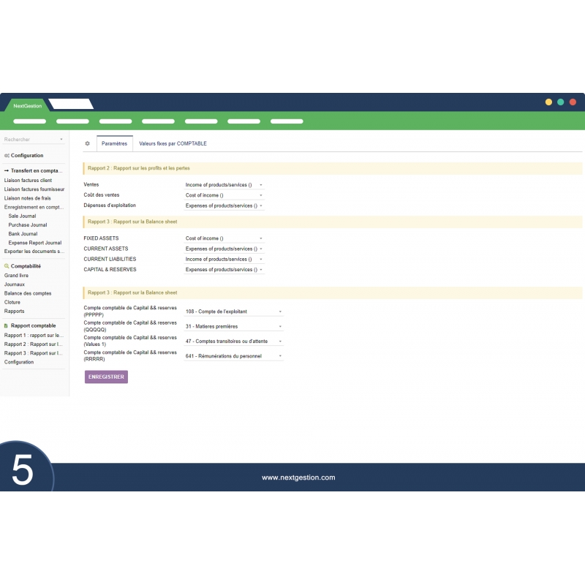Expand the FIXED ASSETS dropdown
585x585 pixels.
[x=224, y=238]
